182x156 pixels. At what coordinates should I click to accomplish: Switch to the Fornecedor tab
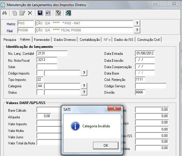tap(42, 40)
